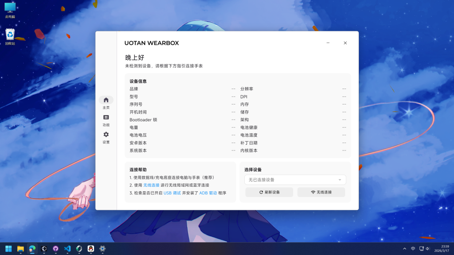Image resolution: width=454 pixels, height=255 pixels.
Task: Click the 刷新设备 refresh devices button
Action: pyautogui.click(x=269, y=192)
